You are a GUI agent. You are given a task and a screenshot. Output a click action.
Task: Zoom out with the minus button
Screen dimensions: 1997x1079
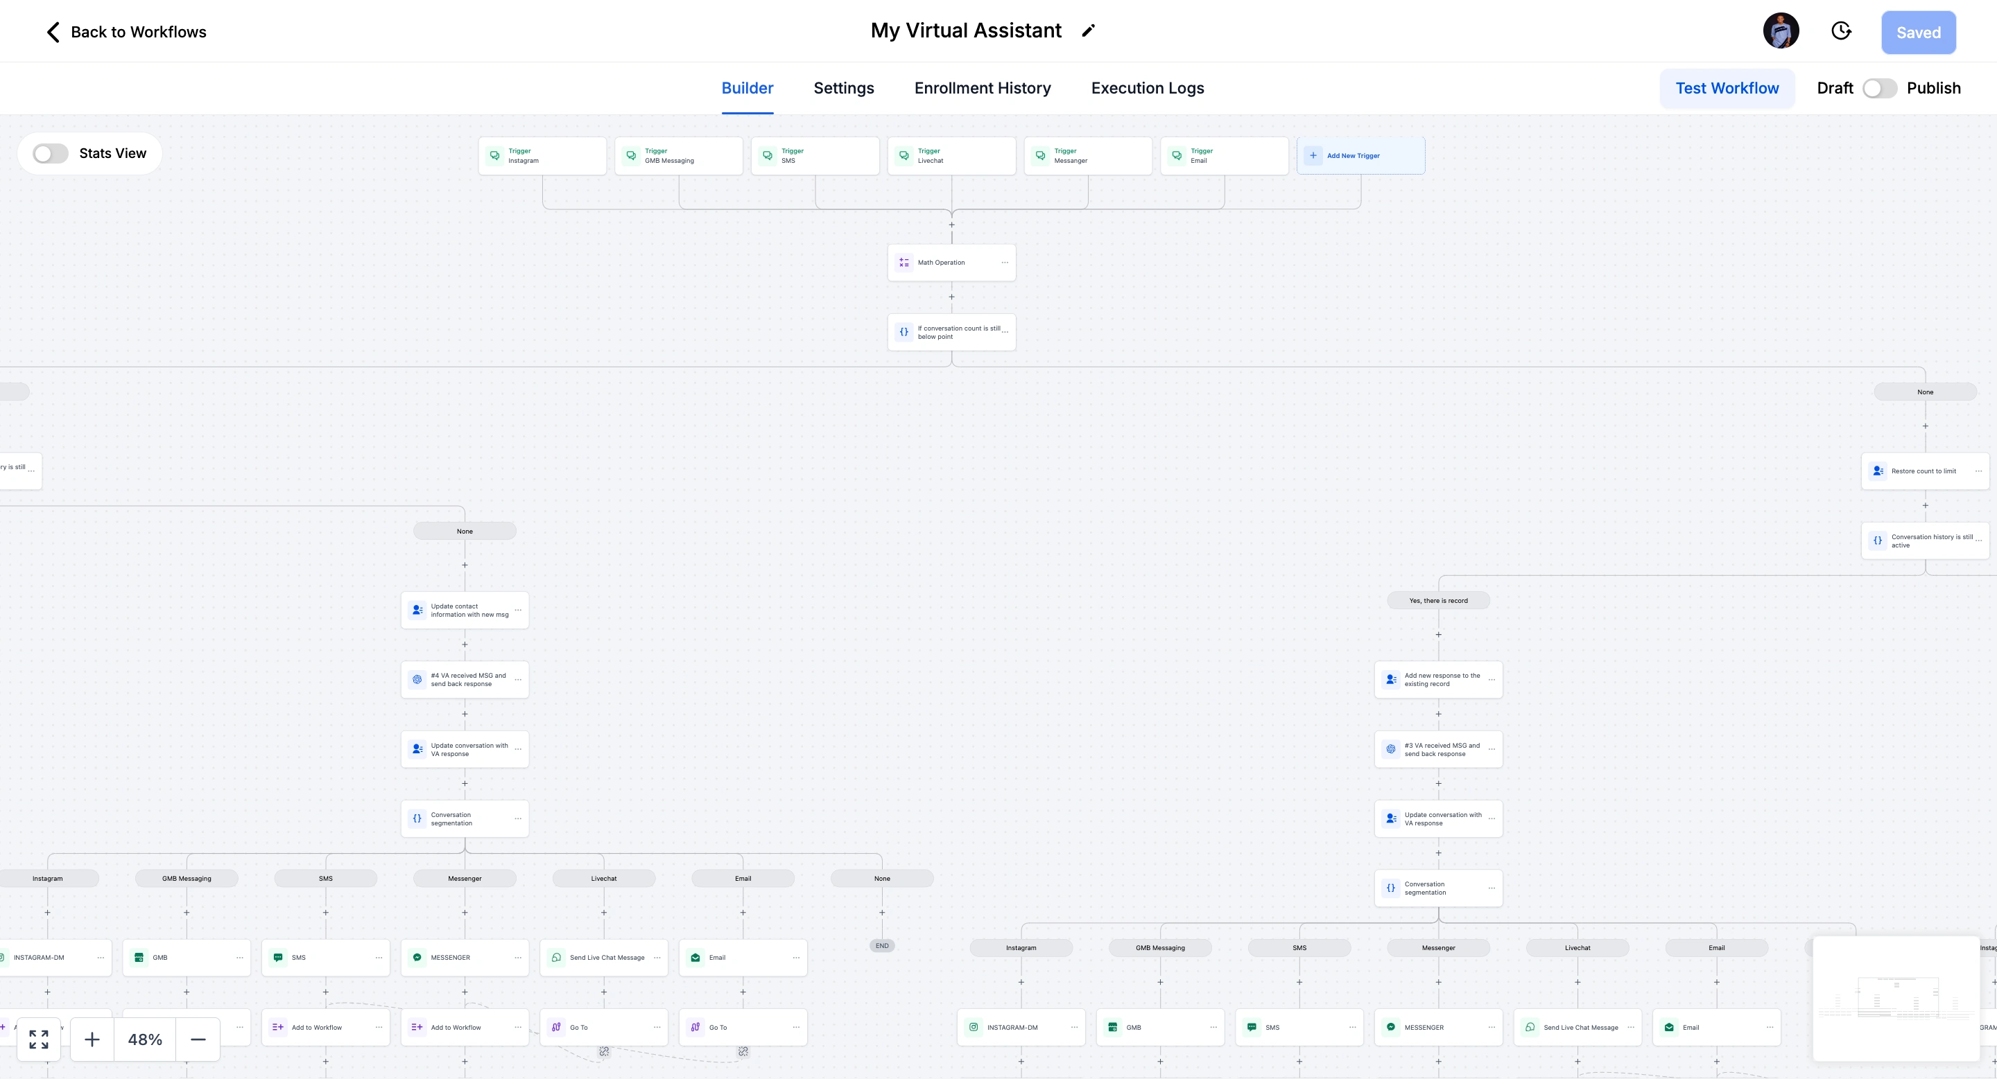point(198,1039)
